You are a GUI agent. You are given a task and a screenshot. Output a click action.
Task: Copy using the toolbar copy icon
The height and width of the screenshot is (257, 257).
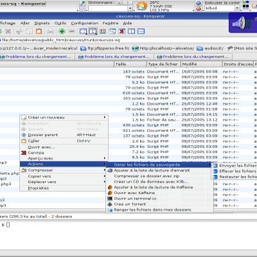pos(29,31)
